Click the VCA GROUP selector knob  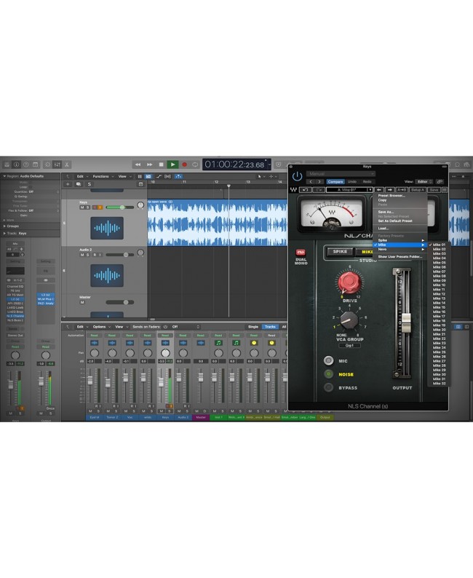click(349, 320)
